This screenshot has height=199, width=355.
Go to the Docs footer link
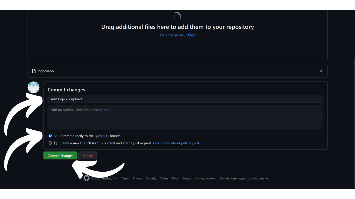(x=175, y=179)
